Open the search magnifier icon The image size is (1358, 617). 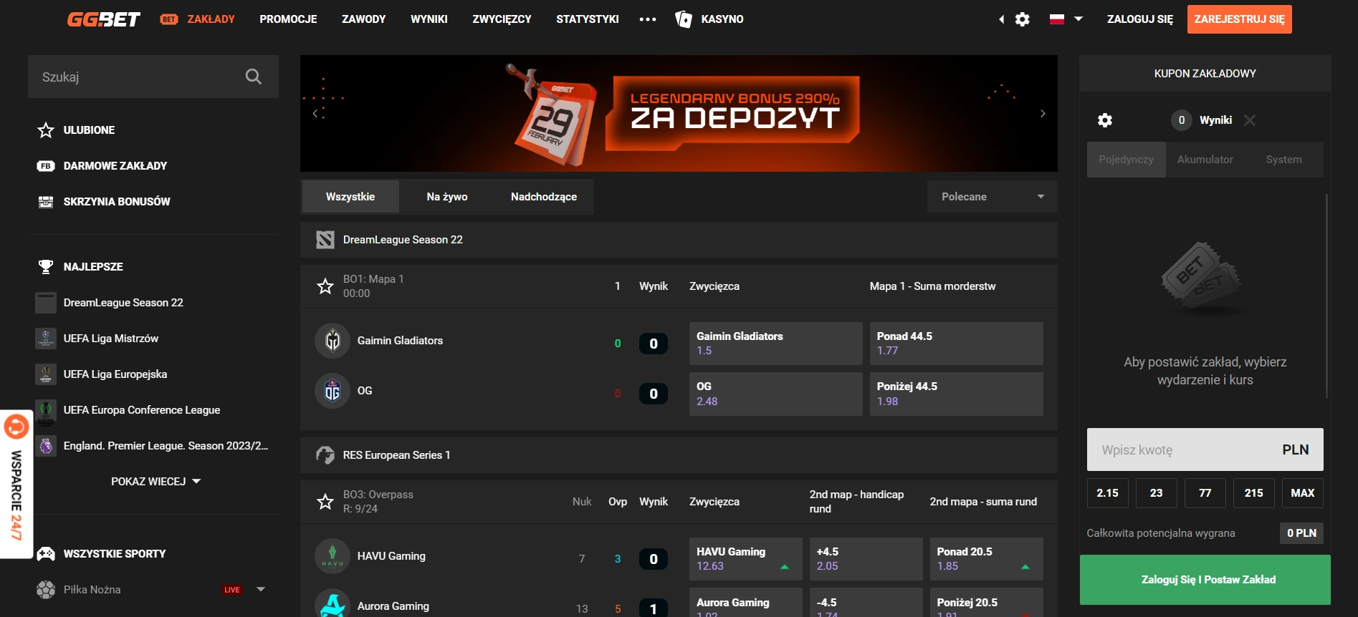tap(254, 77)
